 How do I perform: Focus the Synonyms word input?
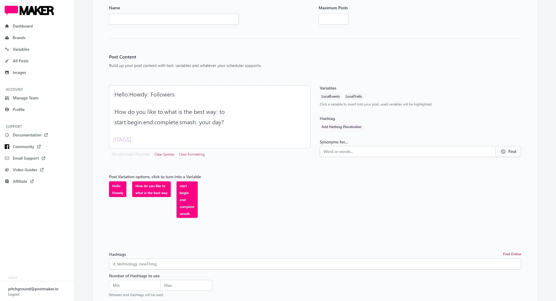pos(408,152)
